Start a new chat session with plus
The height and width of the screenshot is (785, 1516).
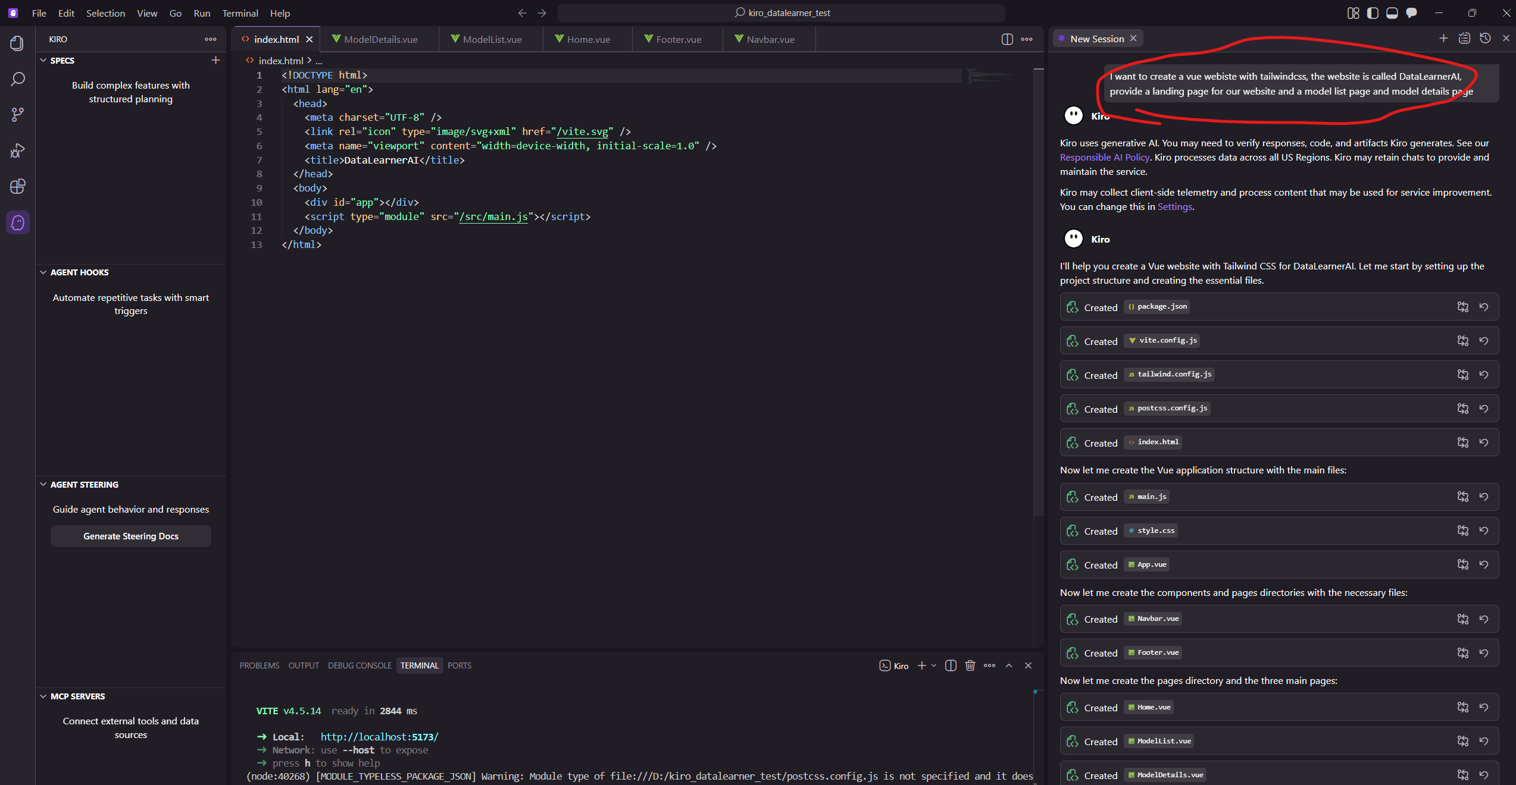tap(1443, 38)
